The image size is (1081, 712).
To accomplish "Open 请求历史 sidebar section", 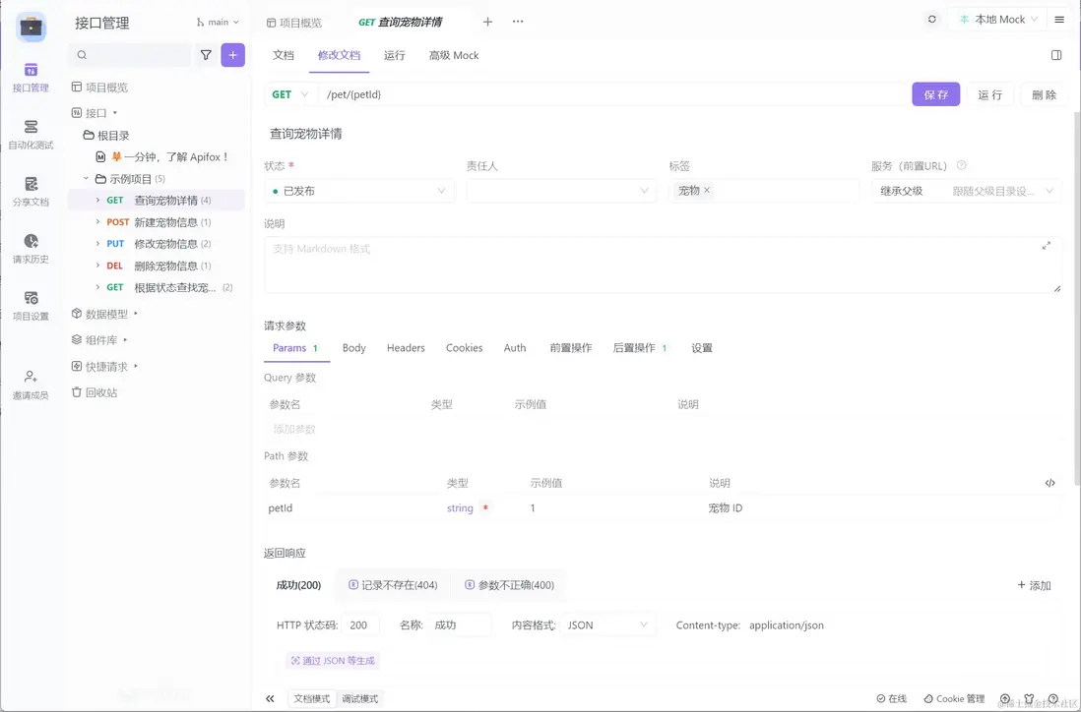I will pyautogui.click(x=31, y=249).
